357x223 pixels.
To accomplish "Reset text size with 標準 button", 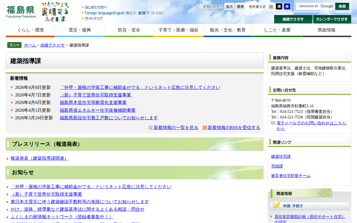I will (240, 6).
